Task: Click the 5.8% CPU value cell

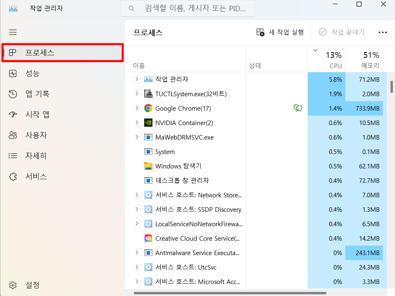Action: pos(326,80)
